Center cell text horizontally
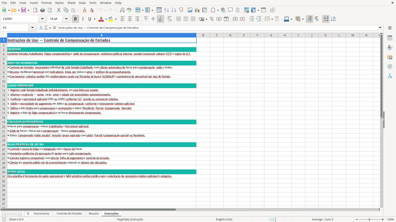This screenshot has width=396, height=222. pyautogui.click(x=130, y=19)
